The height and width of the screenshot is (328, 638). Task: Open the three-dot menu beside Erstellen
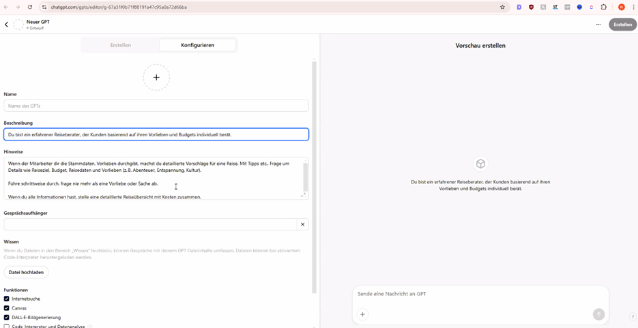598,25
